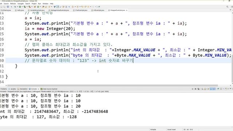Viewport: 233px width, 131px height.
Task: Click the Save toolbar icon
Action: point(1,7)
